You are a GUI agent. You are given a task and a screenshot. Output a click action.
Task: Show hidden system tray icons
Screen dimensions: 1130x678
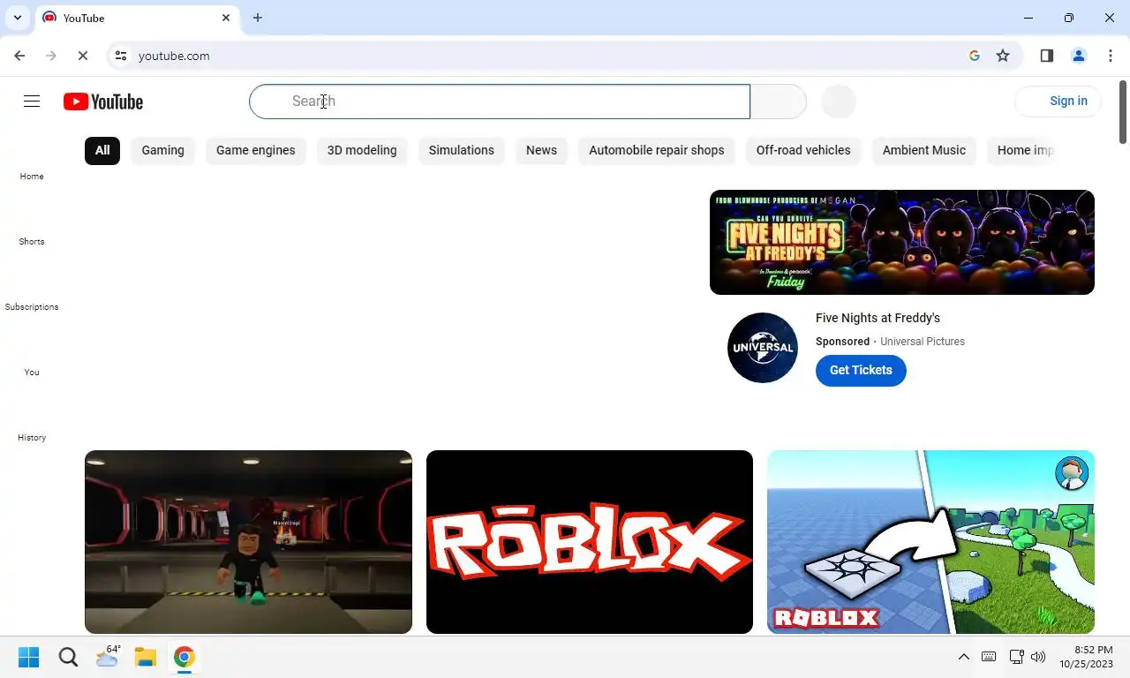964,657
